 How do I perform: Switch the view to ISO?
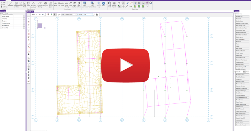point(33,14)
